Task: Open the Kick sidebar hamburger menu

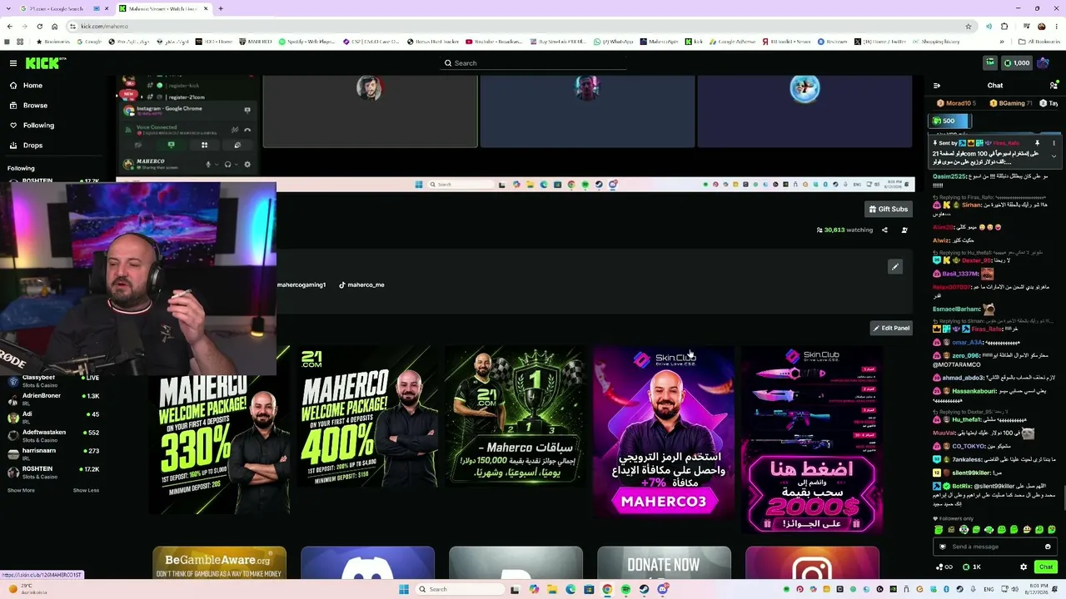Action: (12, 63)
